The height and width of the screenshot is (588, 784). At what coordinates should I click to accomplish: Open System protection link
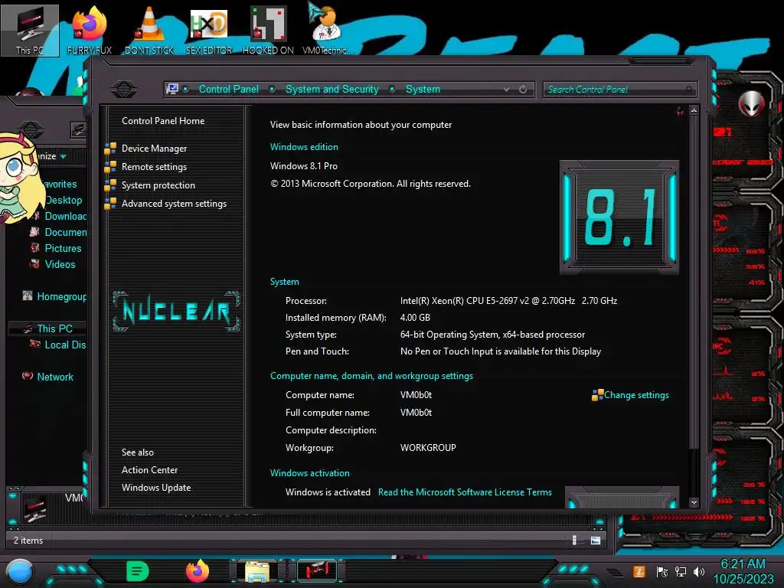pyautogui.click(x=158, y=185)
